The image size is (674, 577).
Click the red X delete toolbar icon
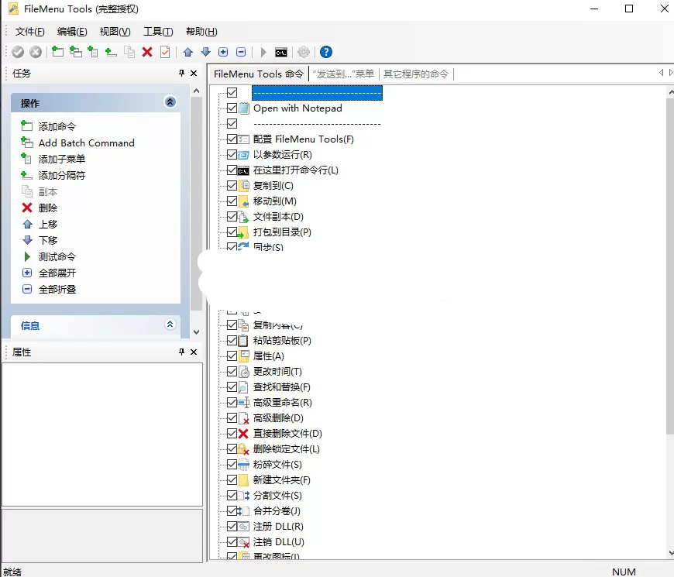click(147, 52)
